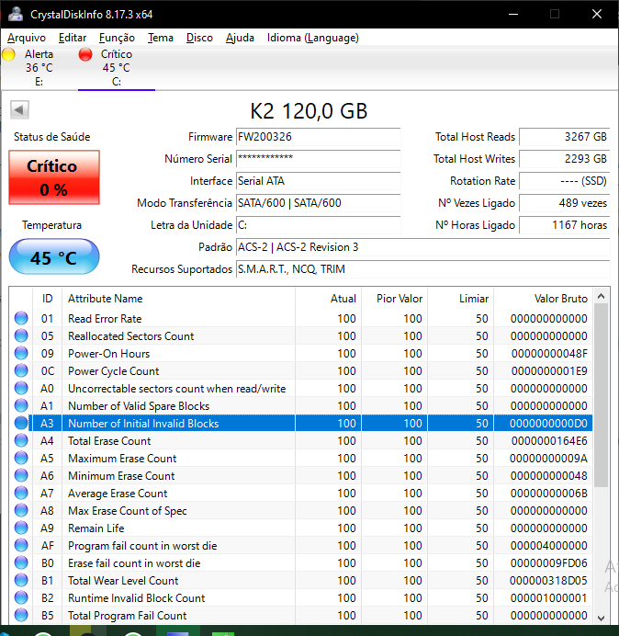
Task: Click the status orb for attribute A0
Action: point(21,388)
